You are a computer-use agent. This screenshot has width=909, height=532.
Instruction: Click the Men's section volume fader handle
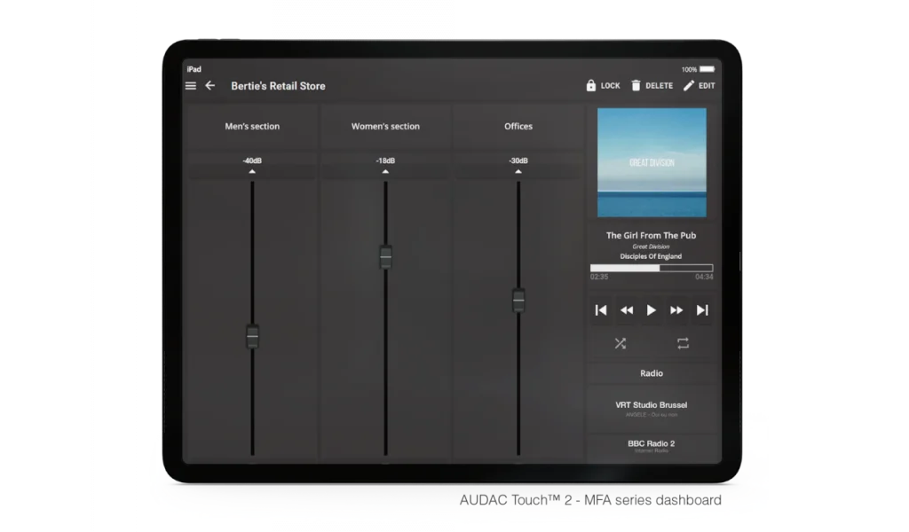click(252, 336)
